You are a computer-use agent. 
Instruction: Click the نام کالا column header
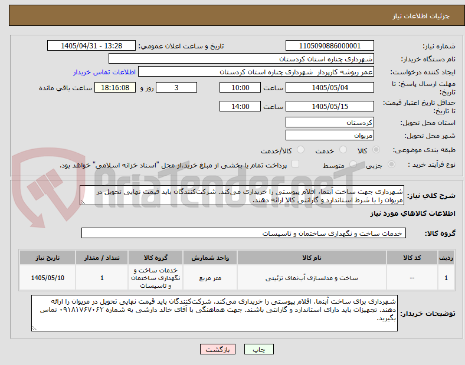click(312, 258)
